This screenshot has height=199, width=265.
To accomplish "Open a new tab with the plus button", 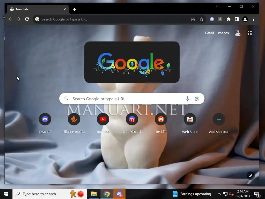I will tap(75, 9).
